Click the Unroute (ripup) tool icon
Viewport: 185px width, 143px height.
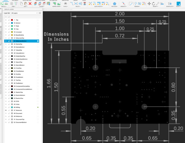pyautogui.click(x=124, y=4)
